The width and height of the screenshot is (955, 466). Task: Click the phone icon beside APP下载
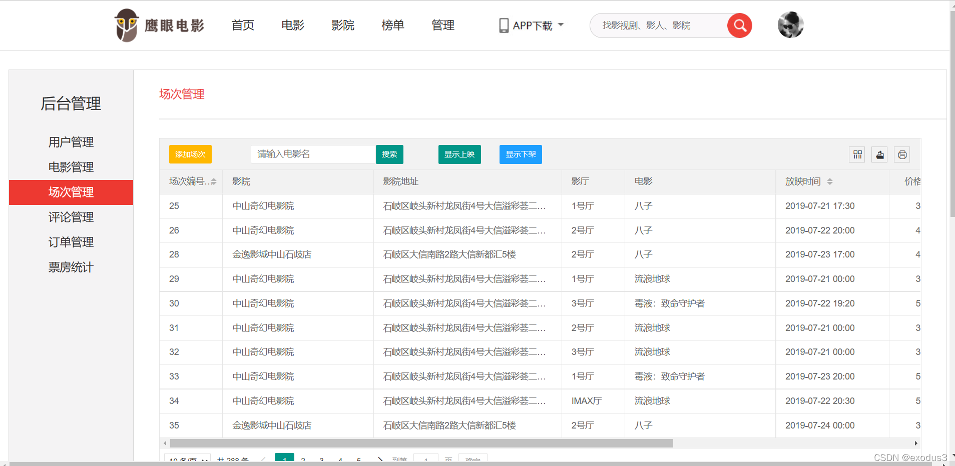tap(504, 25)
